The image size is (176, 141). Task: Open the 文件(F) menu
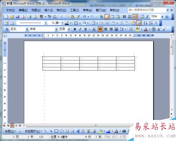[x=10, y=10]
